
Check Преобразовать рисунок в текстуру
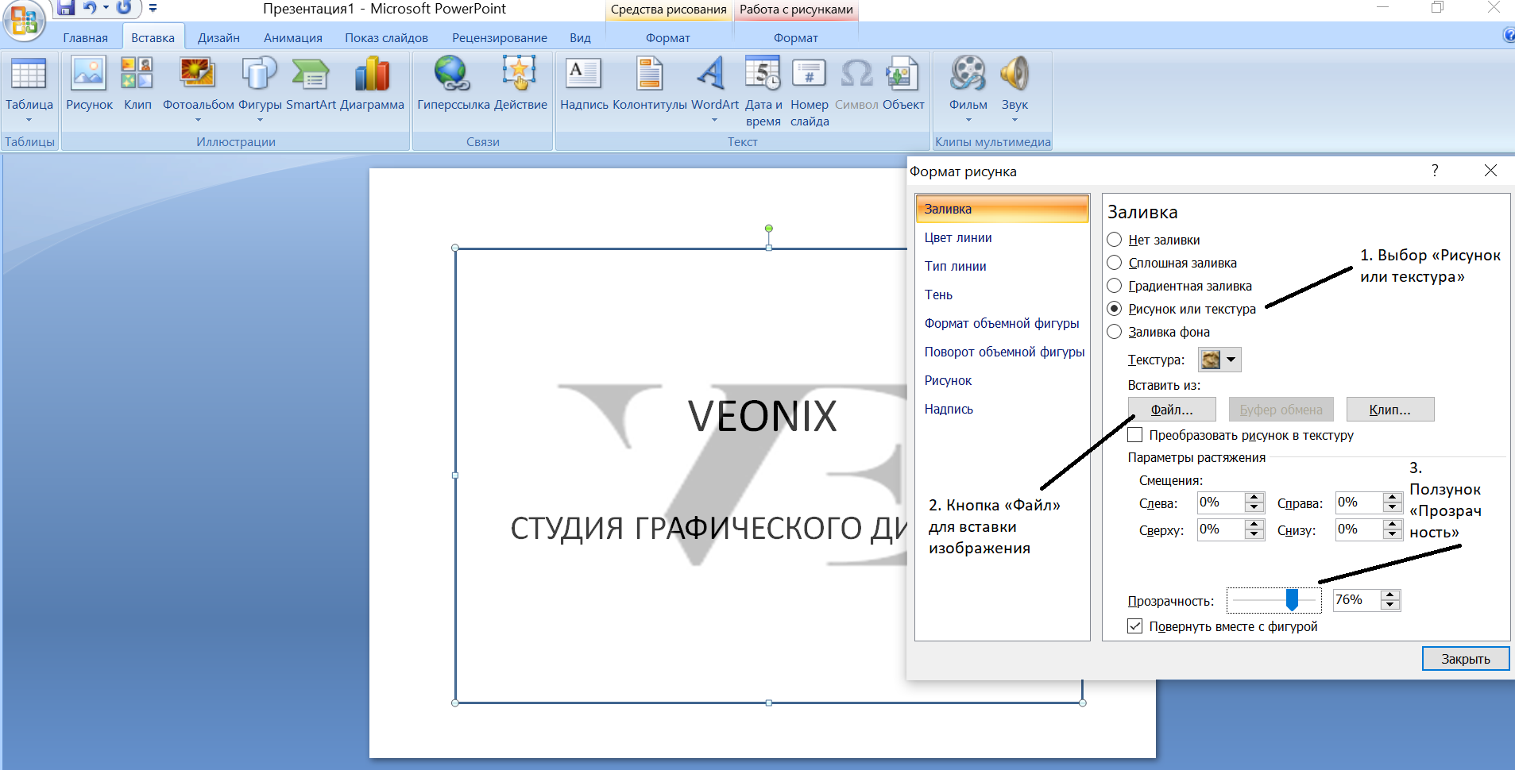[1135, 435]
